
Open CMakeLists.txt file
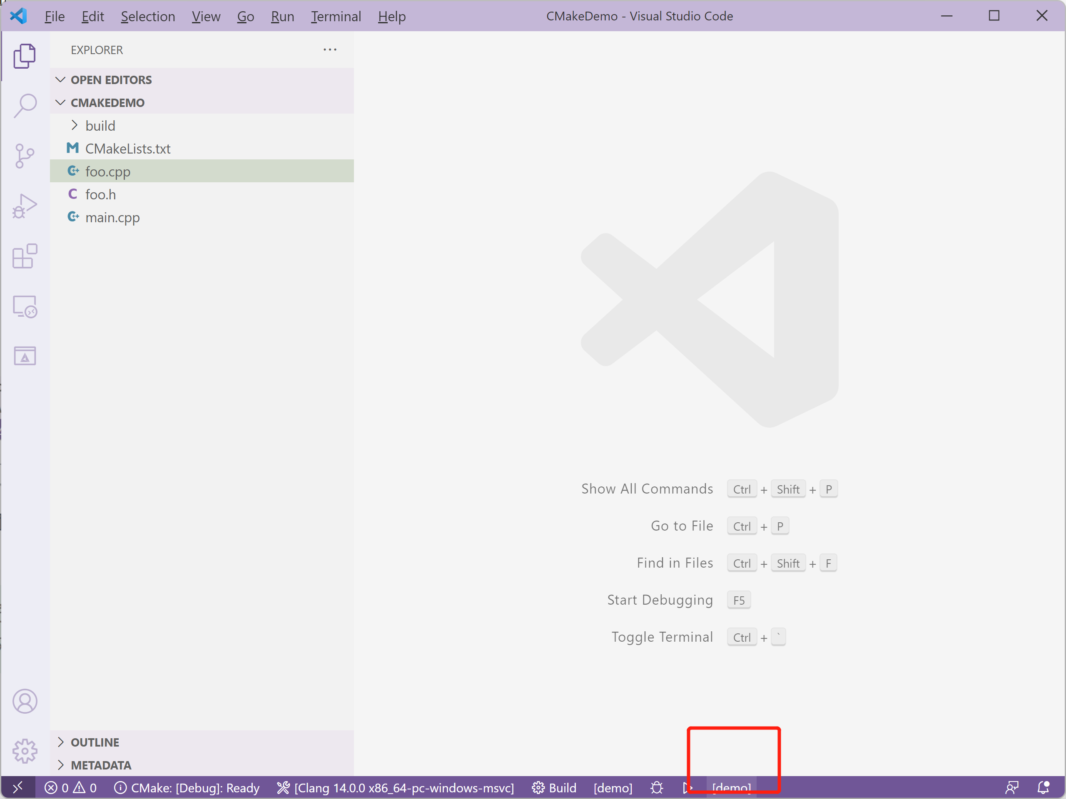point(202,148)
